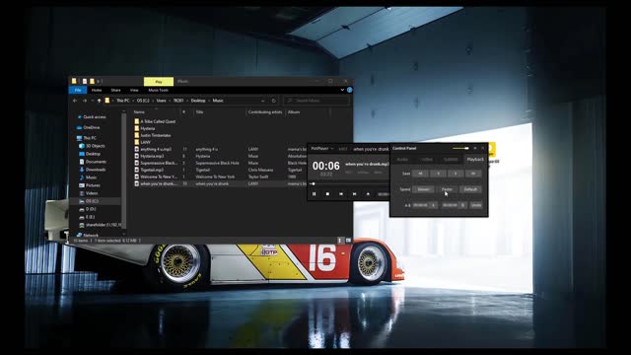Switch to the Subtitles tab in Control Panel
This screenshot has width=631, height=355.
pyautogui.click(x=451, y=160)
